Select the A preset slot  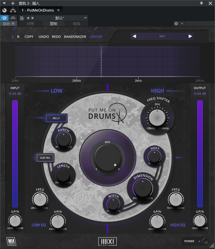pyautogui.click(x=13, y=37)
